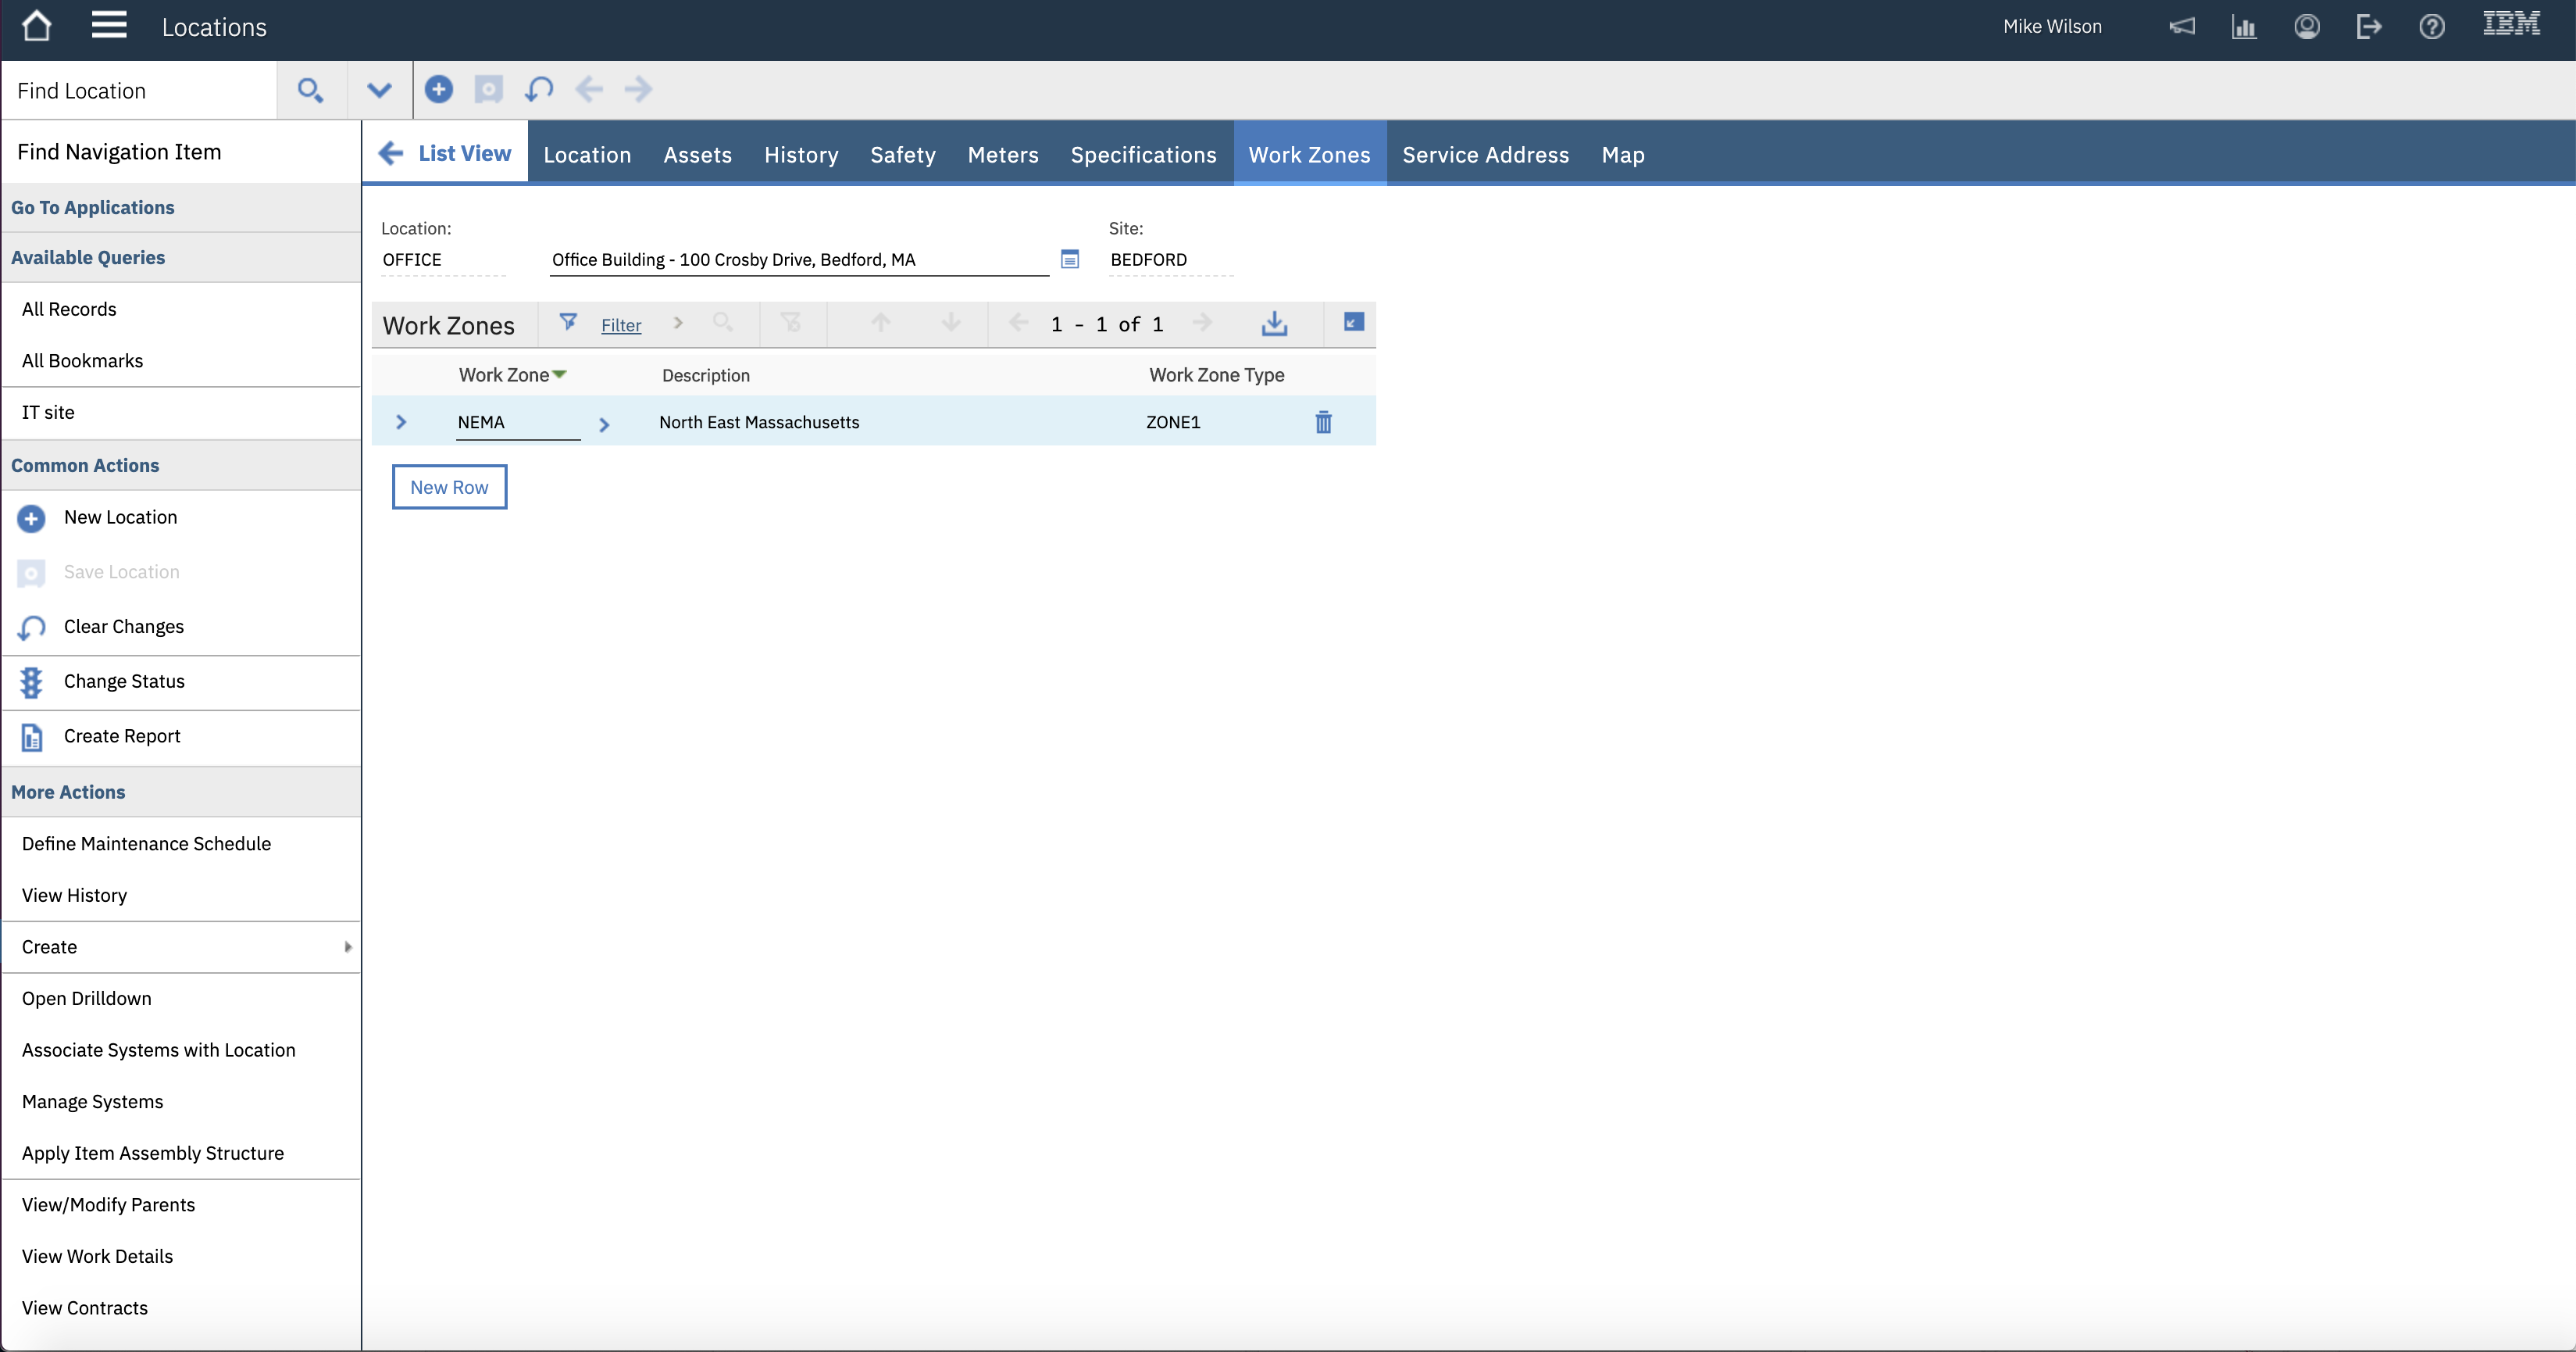Minimize the Work Zones table
The height and width of the screenshot is (1352, 2576).
[x=1352, y=324]
